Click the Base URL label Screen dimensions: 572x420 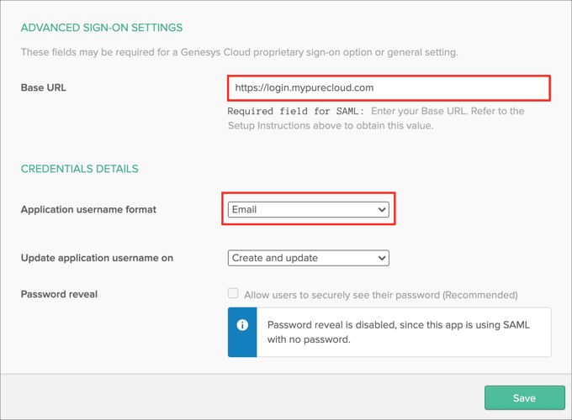tap(44, 88)
